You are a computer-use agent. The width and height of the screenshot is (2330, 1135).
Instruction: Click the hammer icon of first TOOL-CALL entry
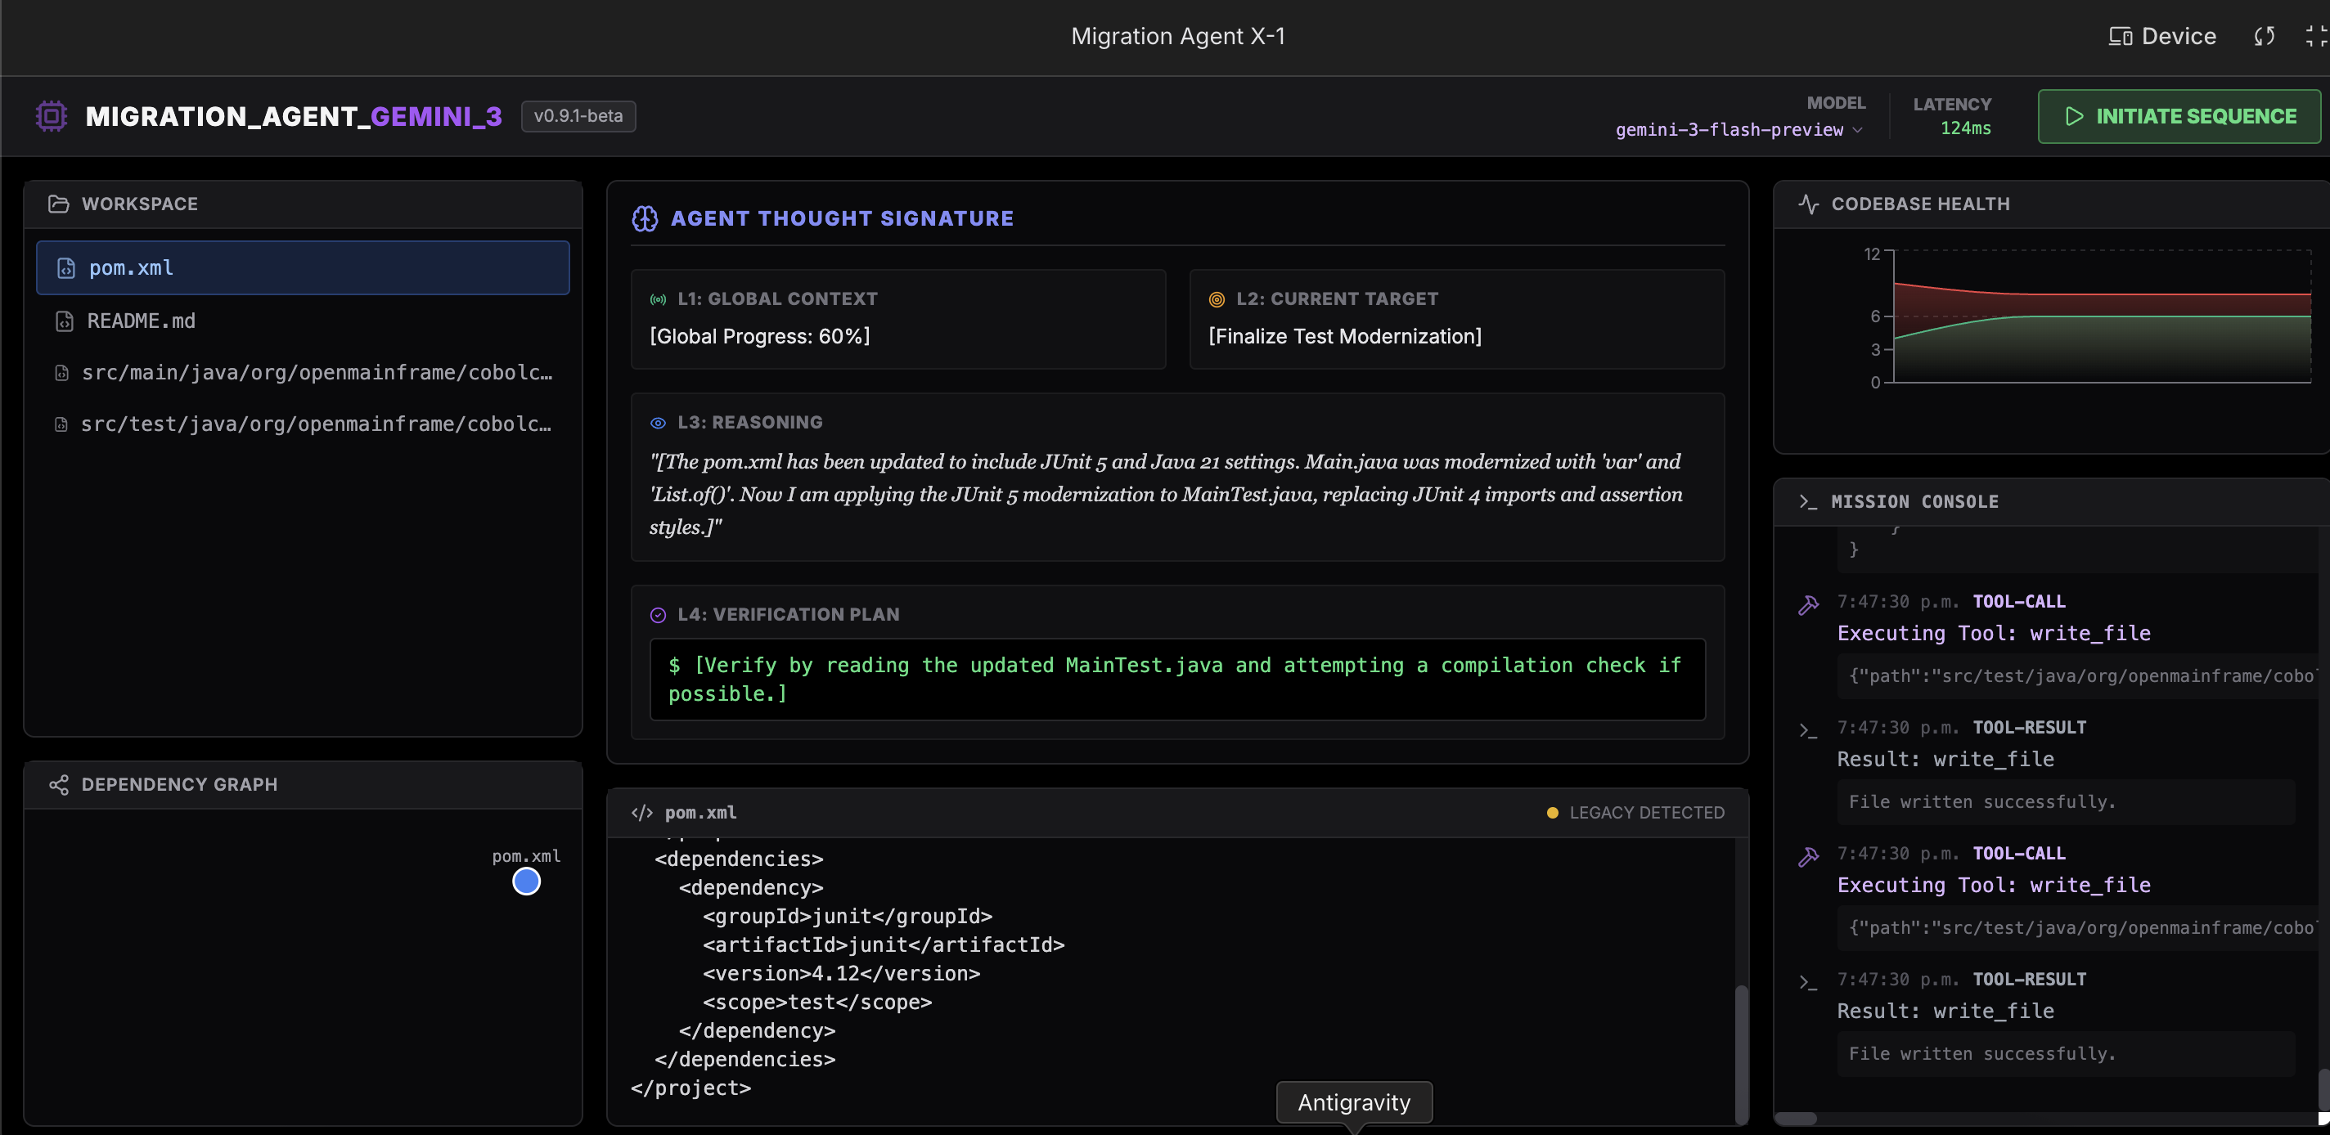pos(1808,605)
